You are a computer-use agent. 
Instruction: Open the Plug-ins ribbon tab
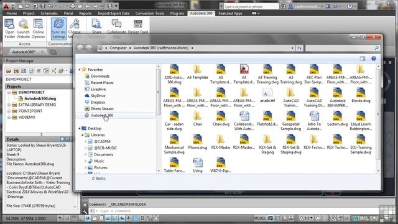point(177,13)
